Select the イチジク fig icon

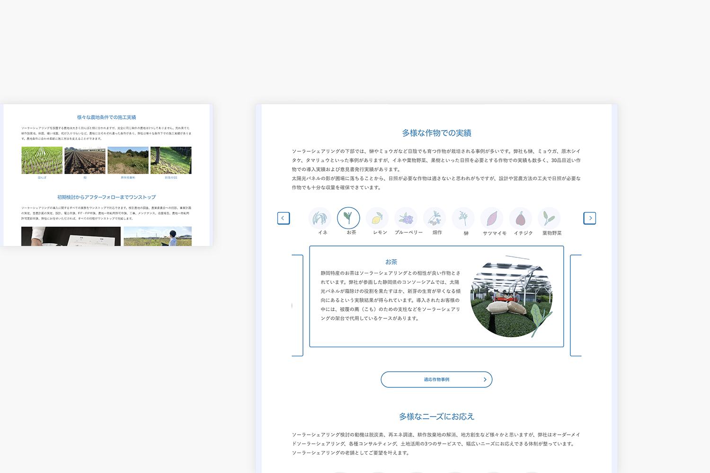[521, 218]
